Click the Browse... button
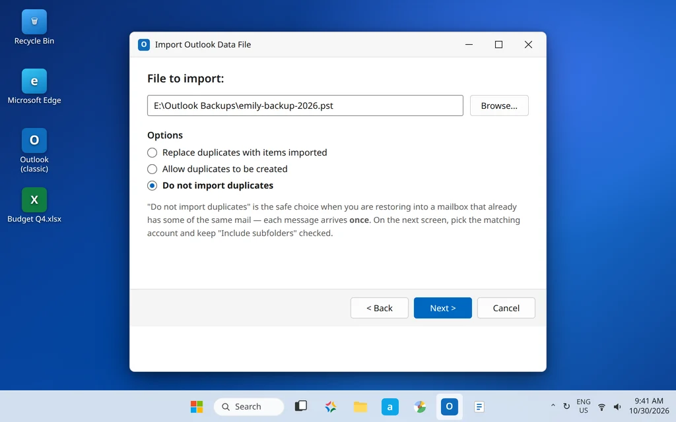Image resolution: width=676 pixels, height=422 pixels. [x=499, y=105]
